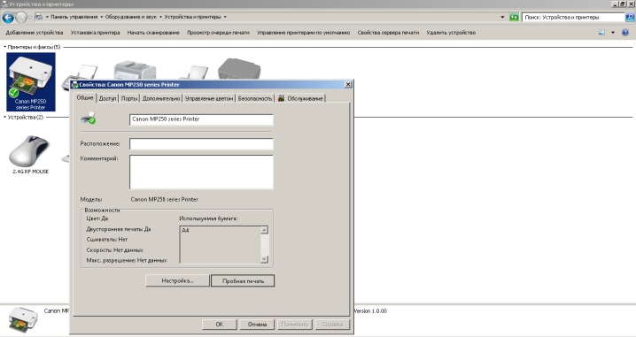
Task: Click the paper list scroll down arrow
Action: click(x=265, y=259)
